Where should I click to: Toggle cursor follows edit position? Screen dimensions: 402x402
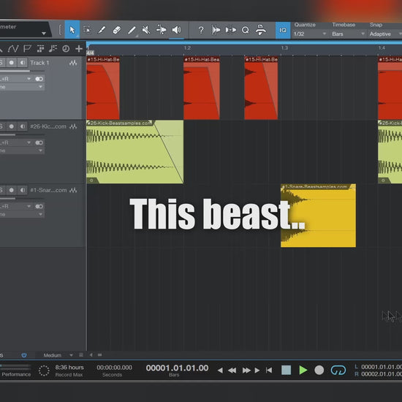[230, 30]
